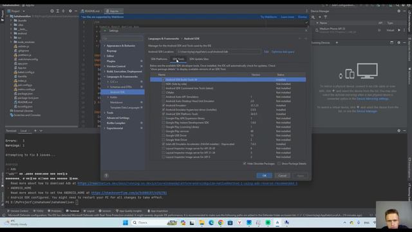Dismiss the WebStorm banner
This screenshot has height=232, width=412.
click(x=302, y=17)
